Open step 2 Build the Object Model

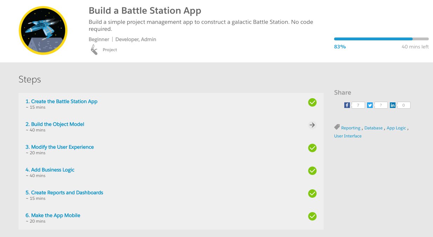pos(55,124)
